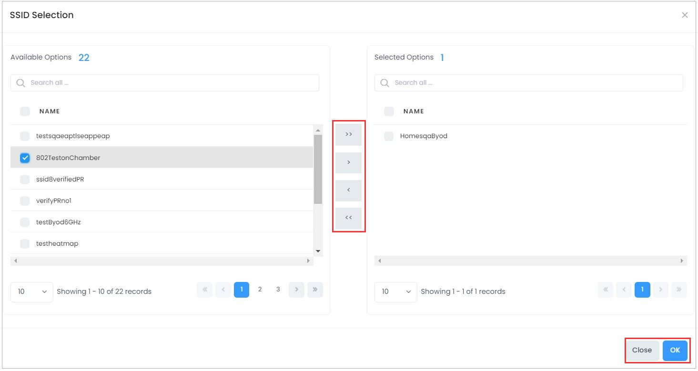698x371 pixels.
Task: Uncheck the 802TestonChamber checkbox
Action: pos(25,158)
